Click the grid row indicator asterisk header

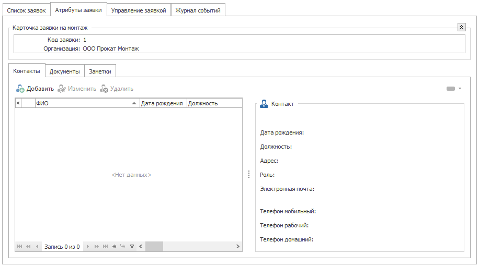[18, 103]
